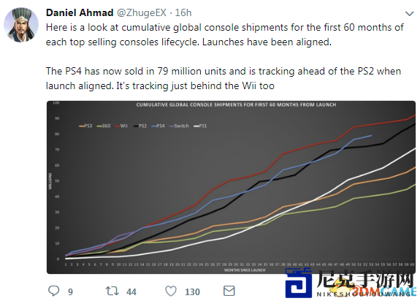Screen dimensions: 420x301
Task: Open the 16h timestamp link
Action: pyautogui.click(x=183, y=12)
